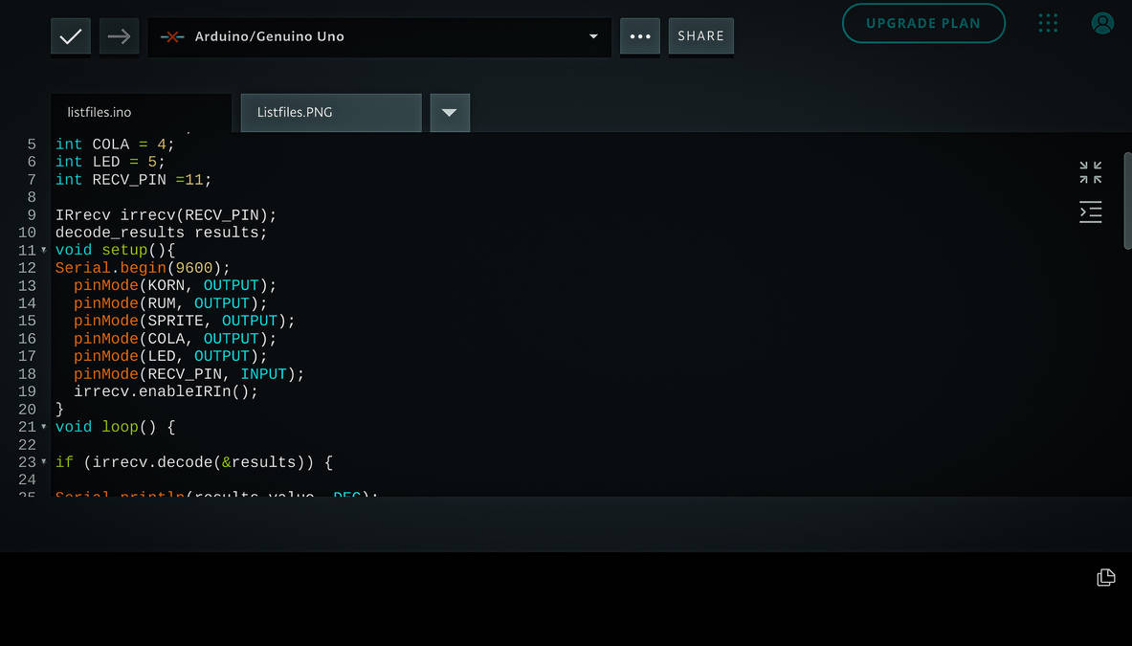Image resolution: width=1132 pixels, height=646 pixels.
Task: Click 'decode_results results;' code line
Action: click(161, 233)
